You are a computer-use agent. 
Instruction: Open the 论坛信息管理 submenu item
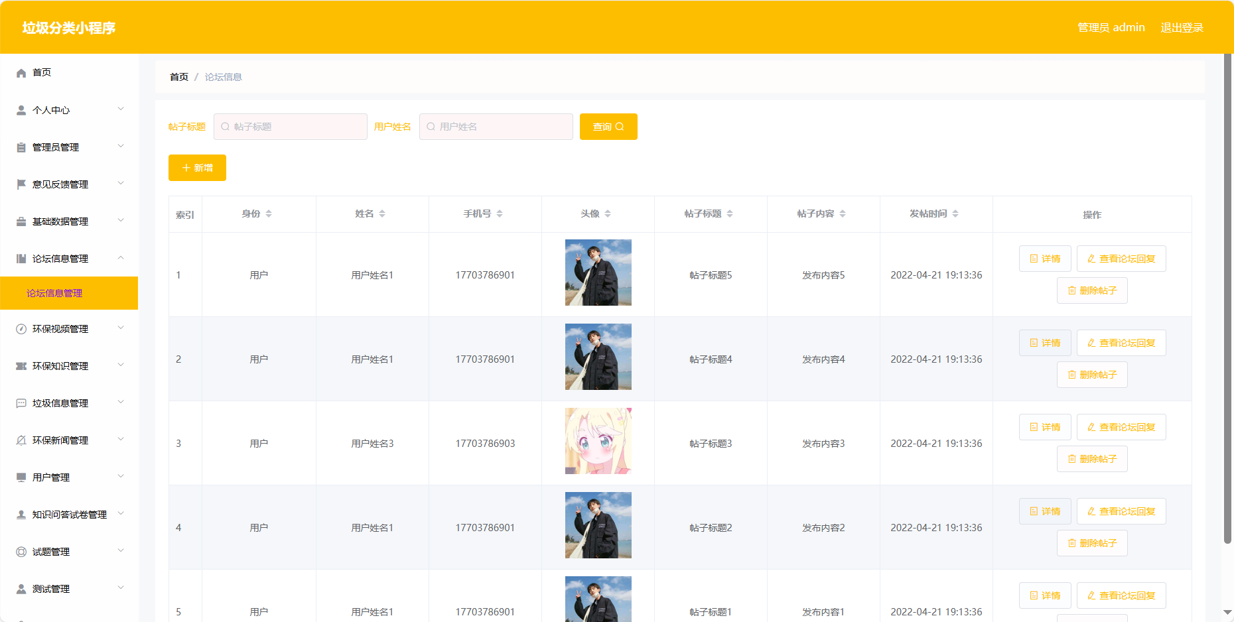click(69, 293)
